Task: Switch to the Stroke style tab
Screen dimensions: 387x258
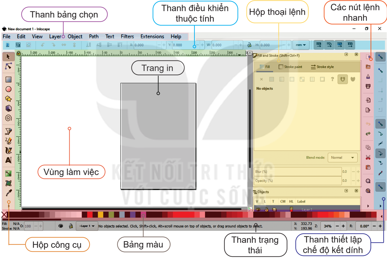Action: point(322,67)
